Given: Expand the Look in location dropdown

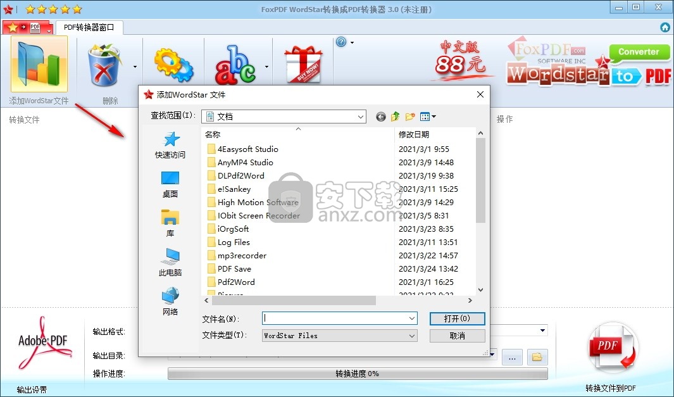Looking at the screenshot, I should tap(360, 117).
